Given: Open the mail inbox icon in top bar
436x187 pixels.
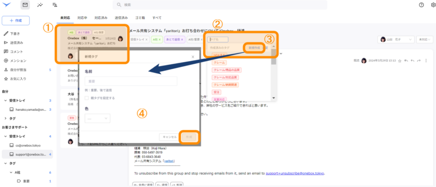Looking at the screenshot, I should click(26, 5).
